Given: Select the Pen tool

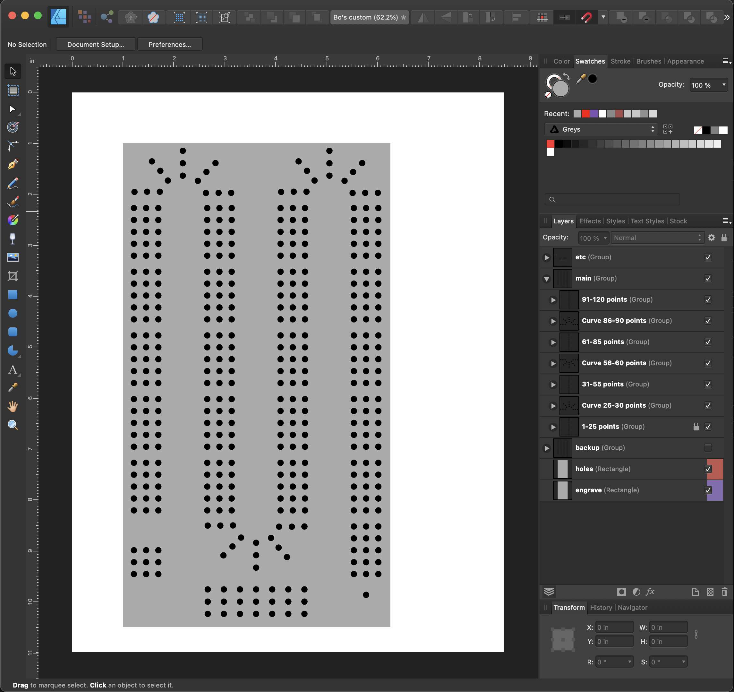Looking at the screenshot, I should tap(13, 164).
